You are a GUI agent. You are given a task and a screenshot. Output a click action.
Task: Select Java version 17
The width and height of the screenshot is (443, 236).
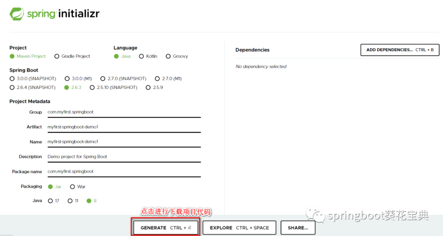(53, 201)
